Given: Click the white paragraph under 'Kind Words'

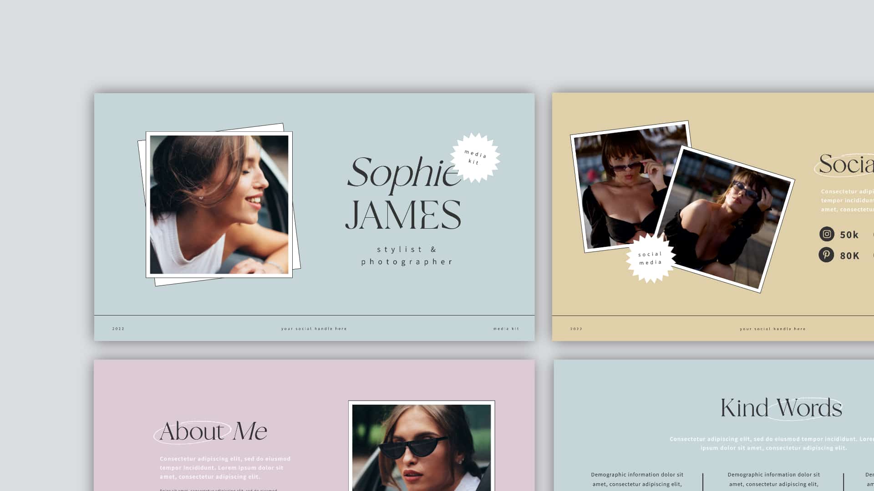Looking at the screenshot, I should (772, 443).
